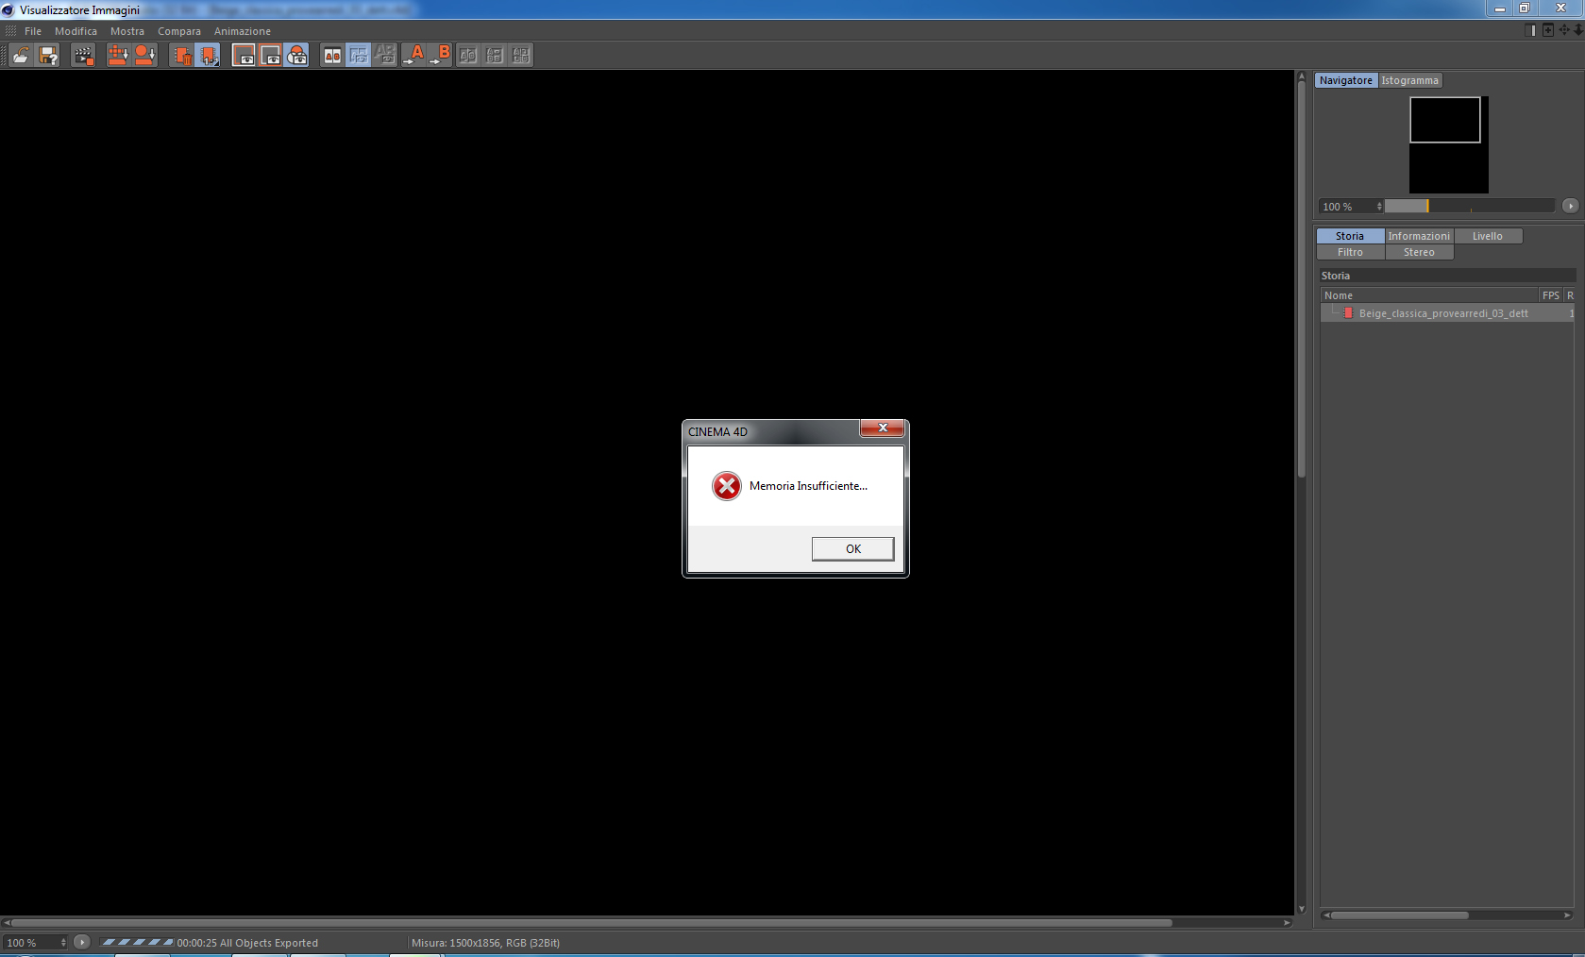
Task: Open the Mostra menu
Action: coord(127,31)
